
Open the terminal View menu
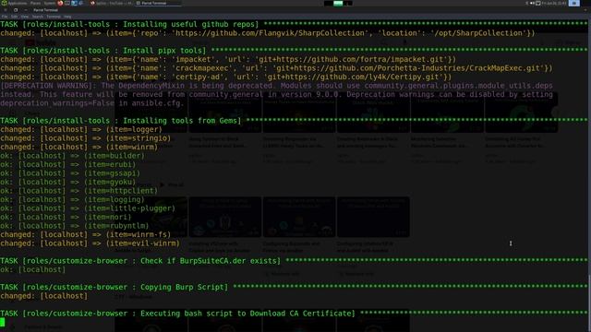tap(25, 17)
